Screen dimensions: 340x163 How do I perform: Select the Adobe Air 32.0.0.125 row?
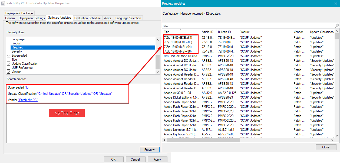click(248, 93)
